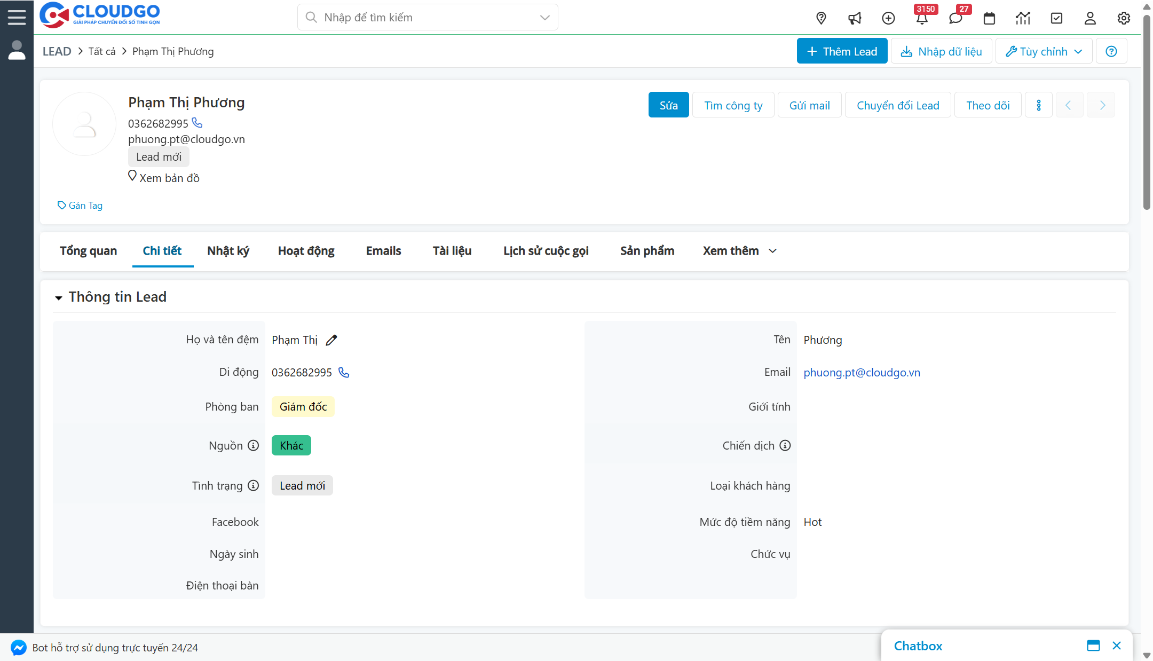1153x661 pixels.
Task: Open the calendar icon in top bar
Action: (989, 18)
